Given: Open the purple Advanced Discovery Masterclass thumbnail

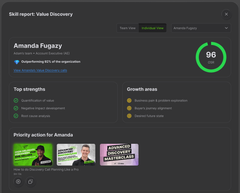Looking at the screenshot, I should [119, 155].
